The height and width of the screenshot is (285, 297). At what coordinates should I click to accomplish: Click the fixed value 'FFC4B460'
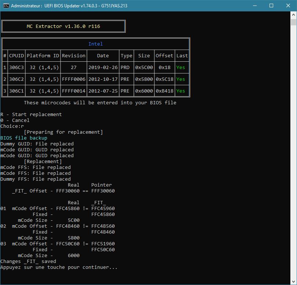[103, 232]
